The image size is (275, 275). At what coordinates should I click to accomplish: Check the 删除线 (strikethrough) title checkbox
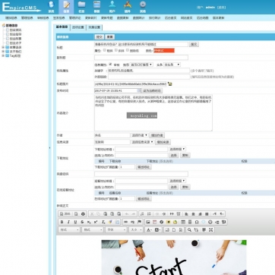point(128,50)
